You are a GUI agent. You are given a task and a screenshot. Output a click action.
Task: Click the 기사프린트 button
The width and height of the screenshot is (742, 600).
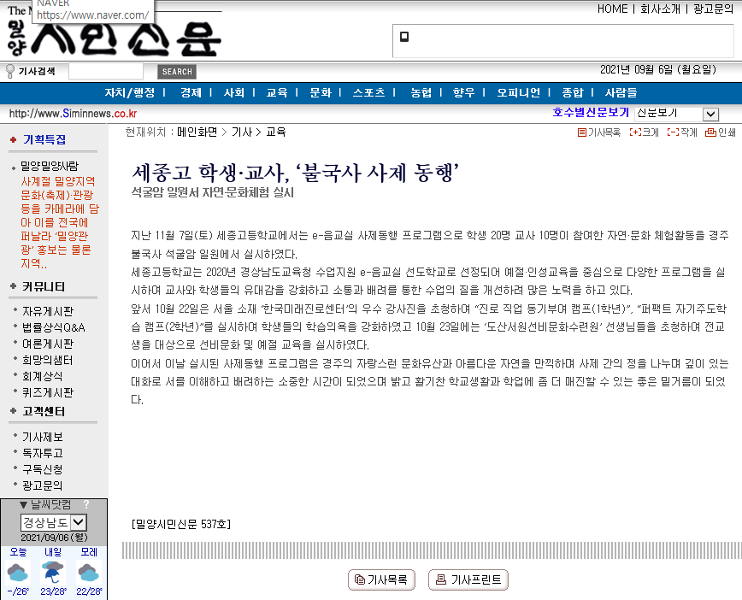point(468,579)
